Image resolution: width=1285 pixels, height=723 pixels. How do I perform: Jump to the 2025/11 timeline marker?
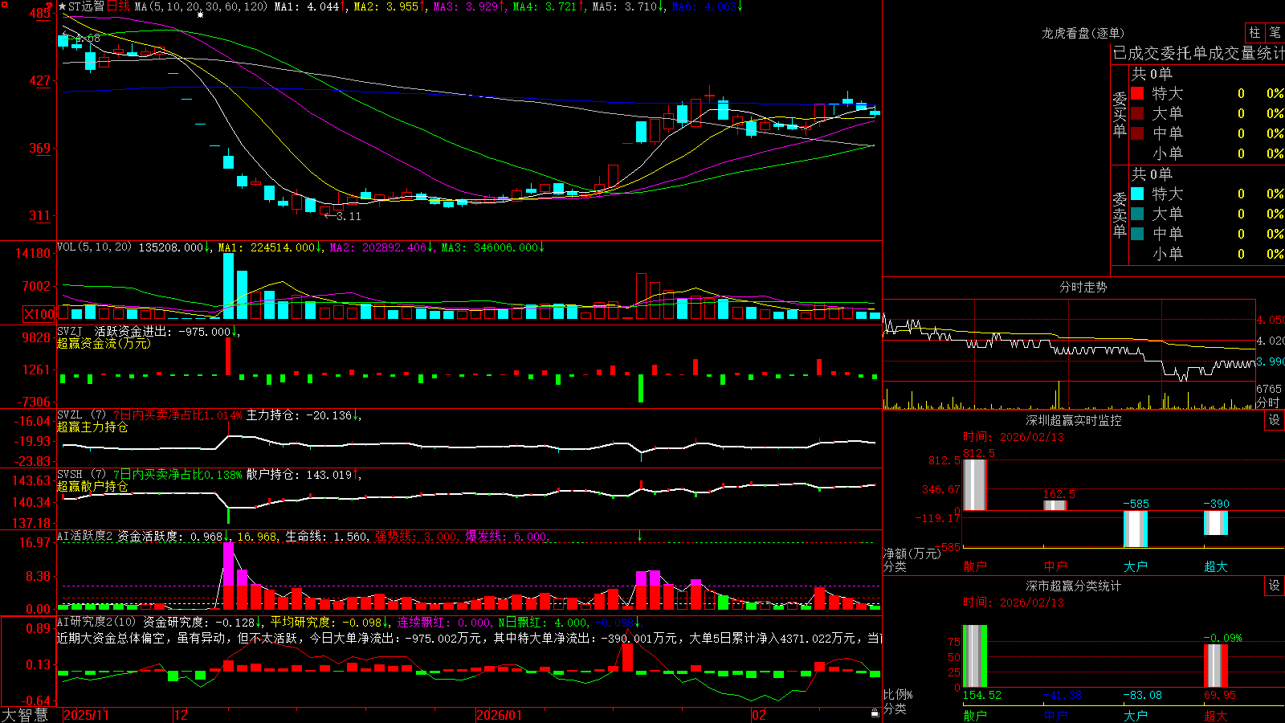(x=86, y=715)
